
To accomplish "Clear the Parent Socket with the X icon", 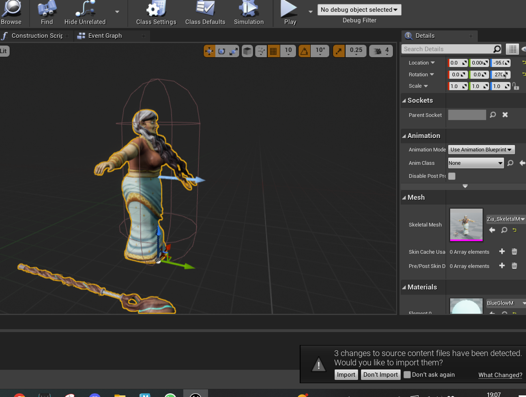I will coord(505,115).
